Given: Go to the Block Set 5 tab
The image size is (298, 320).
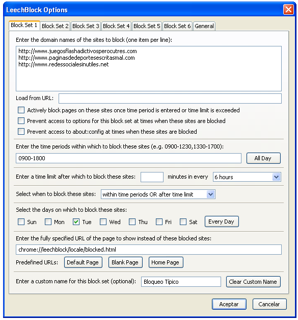Looking at the screenshot, I should [x=147, y=26].
